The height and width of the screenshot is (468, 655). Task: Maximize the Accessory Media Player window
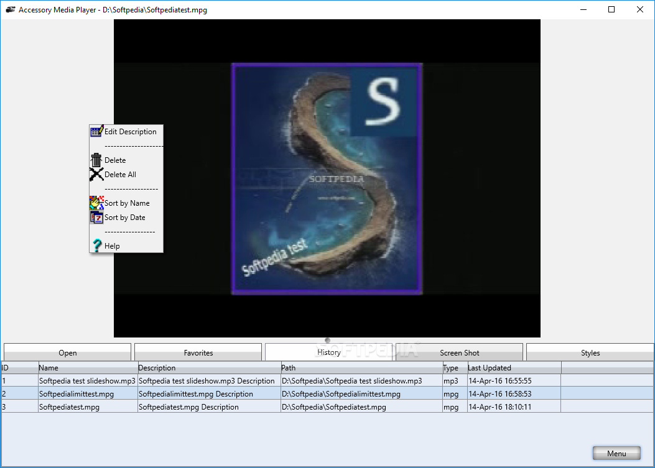(611, 9)
